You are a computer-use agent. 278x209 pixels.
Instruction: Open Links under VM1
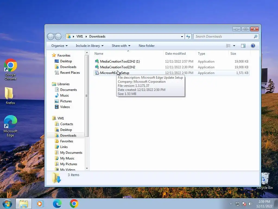tap(64, 147)
